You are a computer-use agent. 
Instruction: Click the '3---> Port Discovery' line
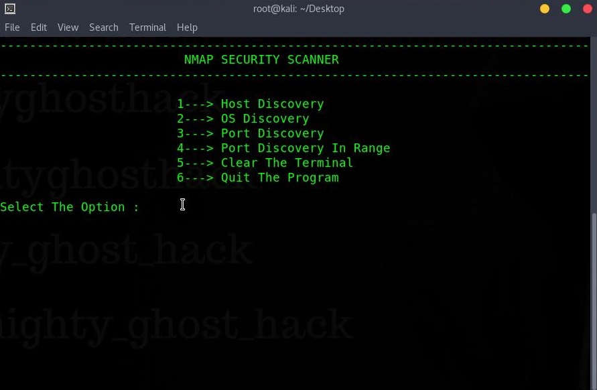click(x=251, y=133)
